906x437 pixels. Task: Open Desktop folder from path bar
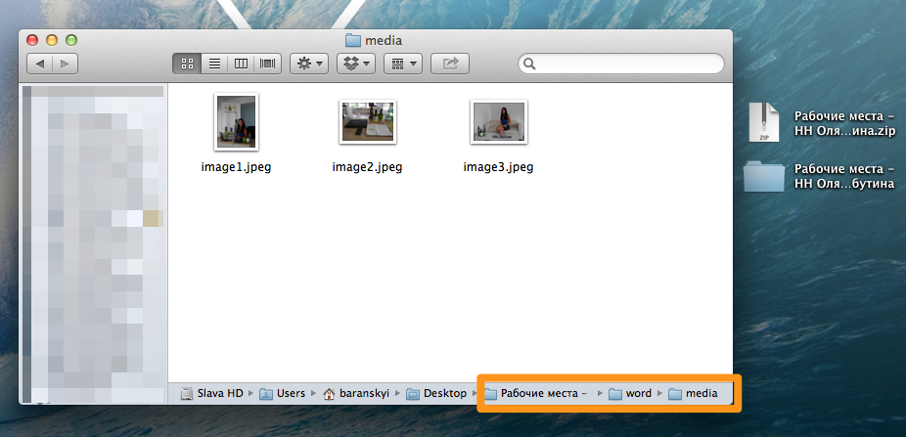pyautogui.click(x=436, y=394)
